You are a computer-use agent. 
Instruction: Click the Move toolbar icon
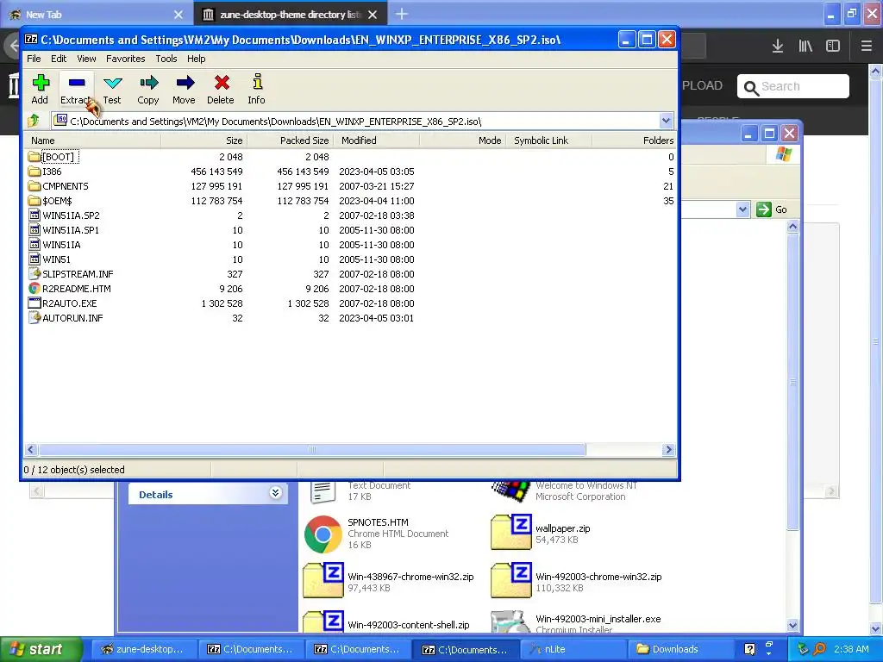pos(185,83)
